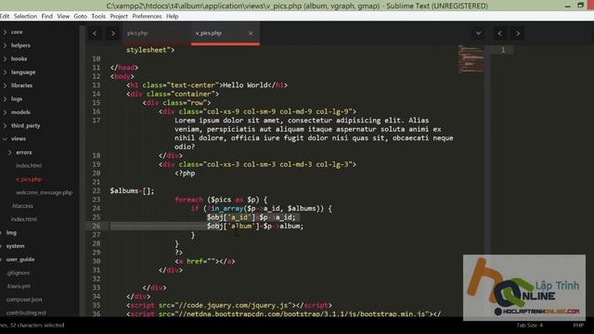The image size is (594, 334).
Task: Expand the errors subfolder
Action: point(24,152)
